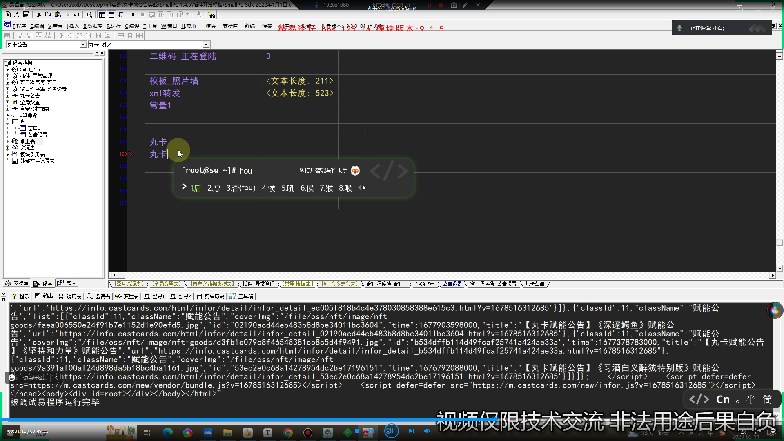
Task: Click the first window layout toolbar icon
Action: click(x=102, y=15)
